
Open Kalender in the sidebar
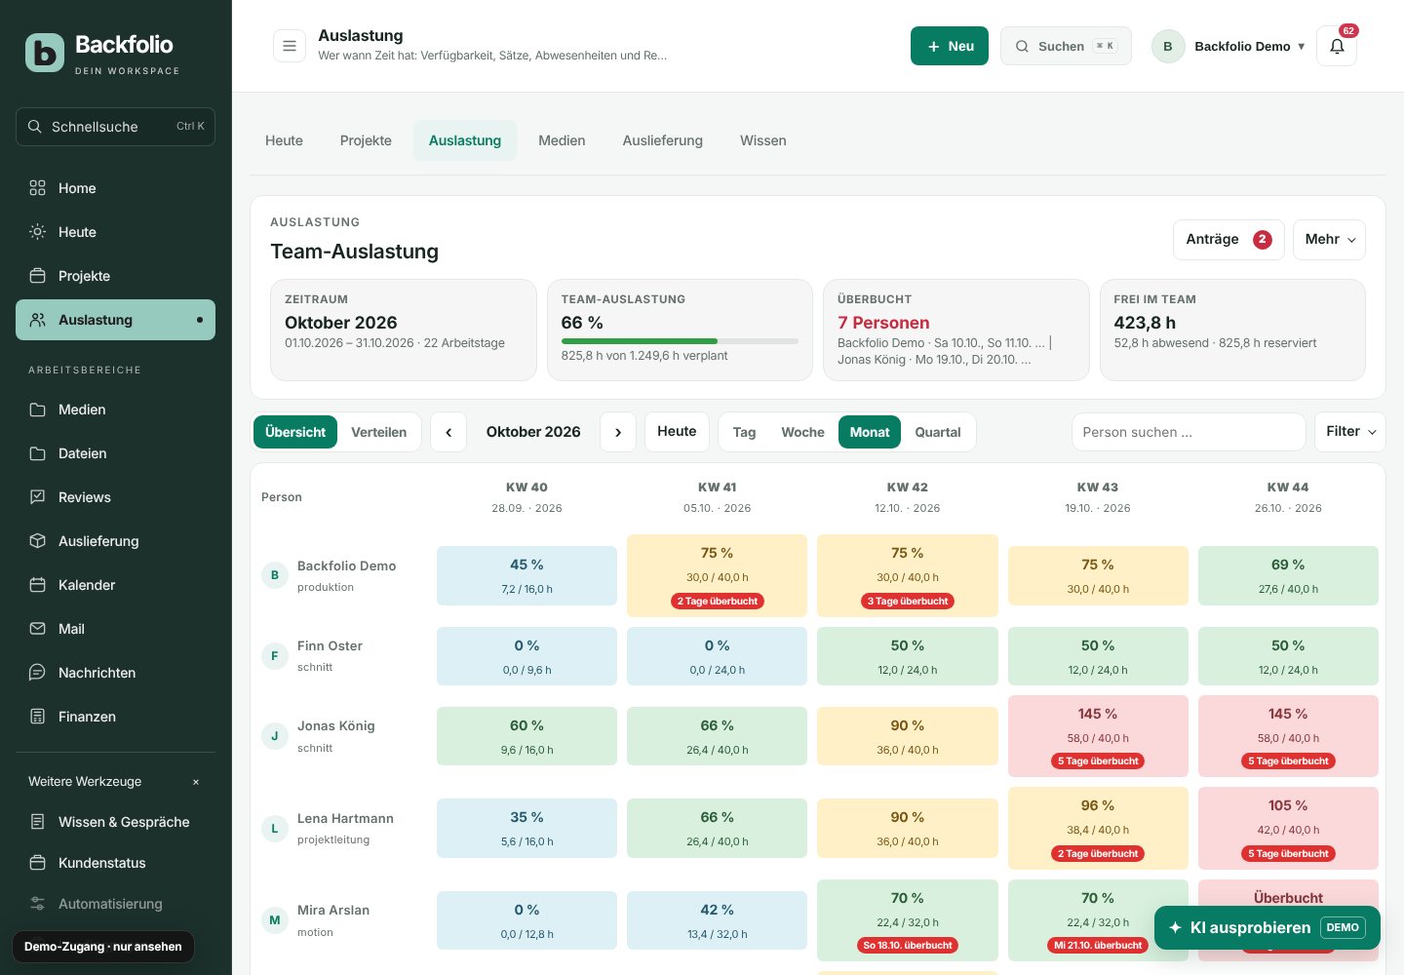(x=115, y=585)
